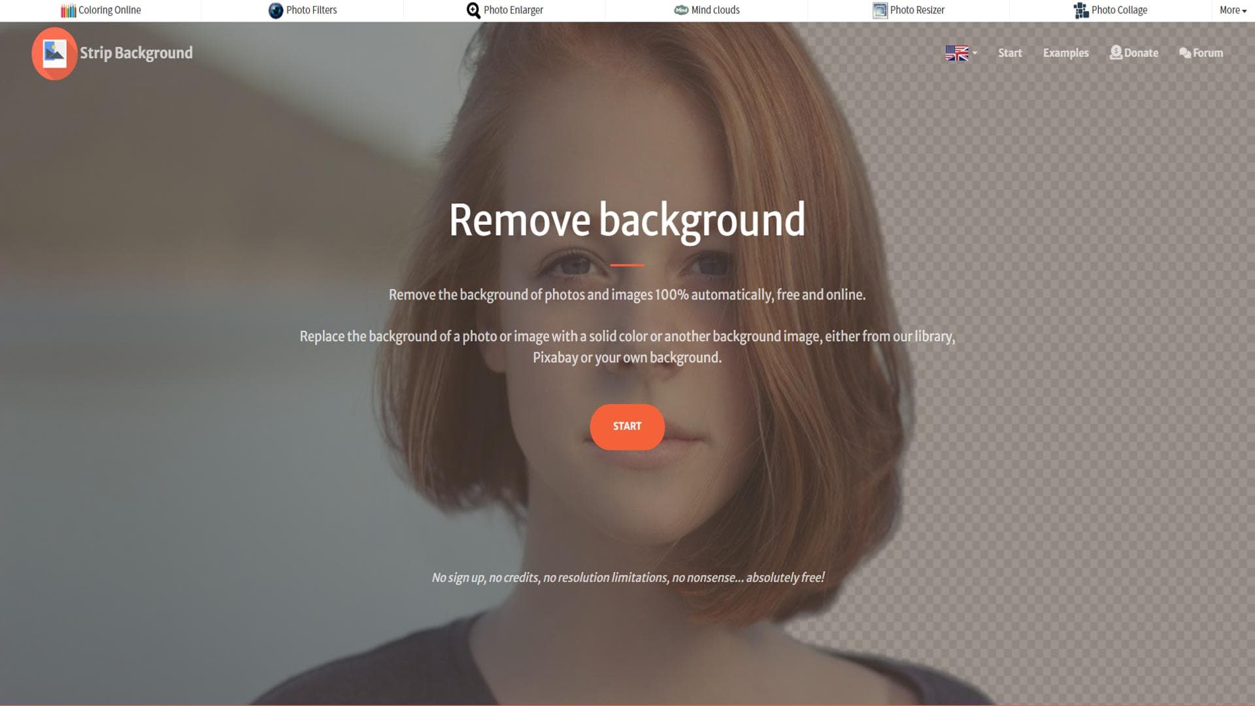The width and height of the screenshot is (1255, 706).
Task: Open the Mind clouds link text
Action: coord(715,10)
